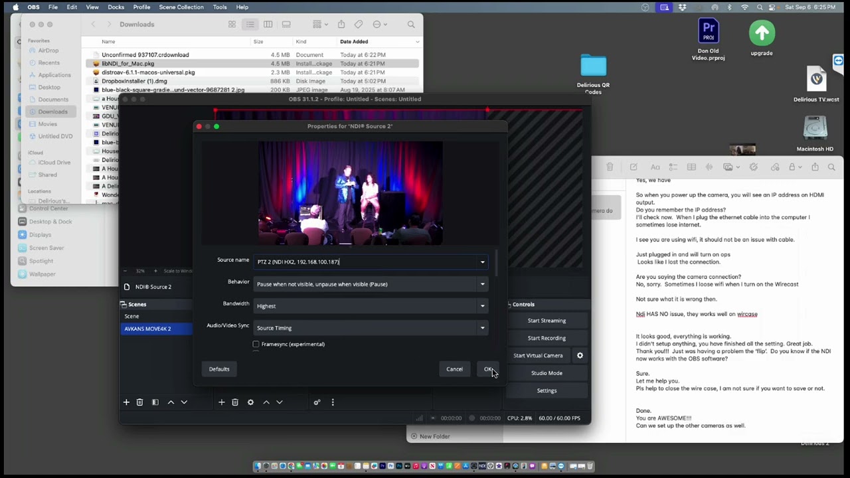850x478 pixels.
Task: Enable the Framesync (experimental) checkbox
Action: click(256, 344)
